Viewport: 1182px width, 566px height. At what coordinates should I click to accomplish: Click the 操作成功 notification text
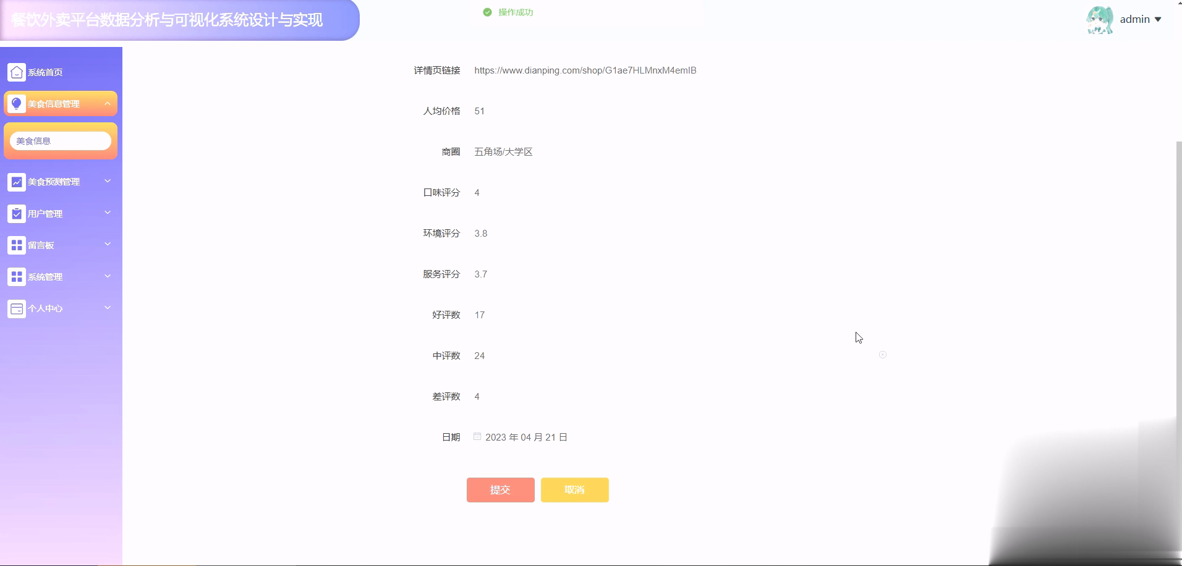tap(516, 12)
